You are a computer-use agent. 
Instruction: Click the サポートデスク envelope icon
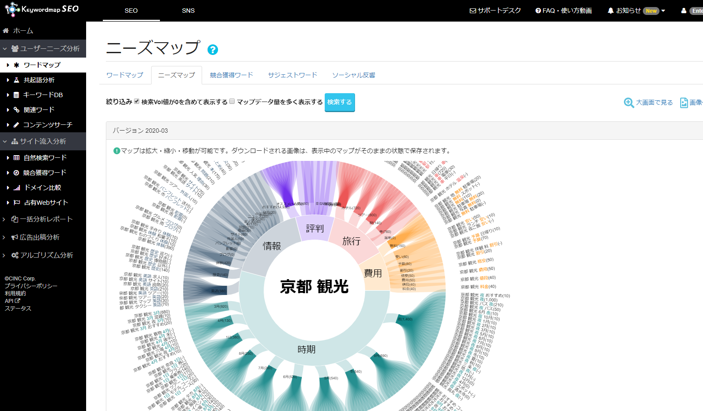point(473,11)
